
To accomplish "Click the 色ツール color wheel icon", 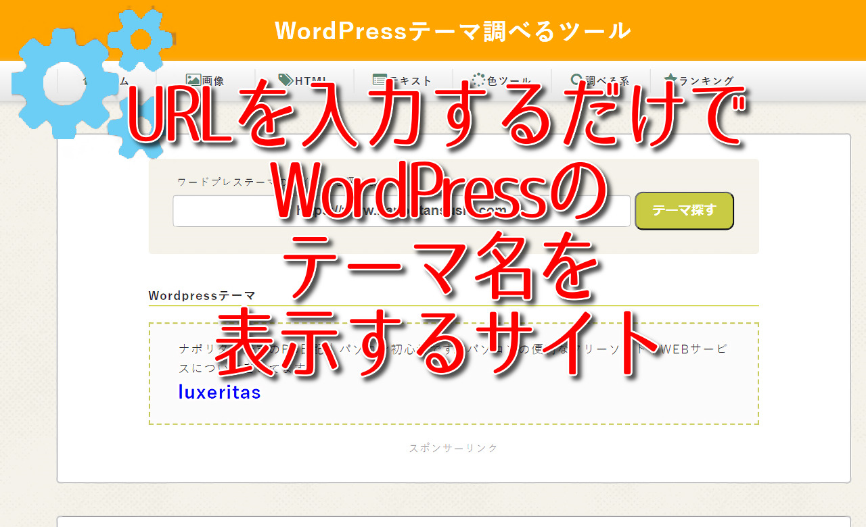I will tap(478, 80).
